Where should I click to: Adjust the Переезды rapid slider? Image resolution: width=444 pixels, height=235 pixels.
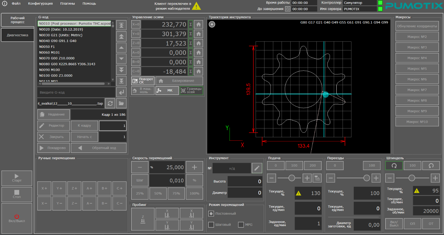tap(367, 178)
